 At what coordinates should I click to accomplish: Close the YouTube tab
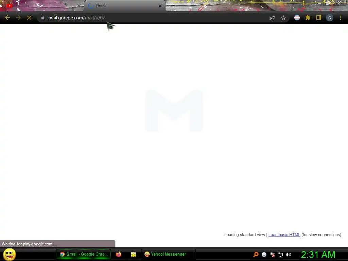(x=79, y=6)
